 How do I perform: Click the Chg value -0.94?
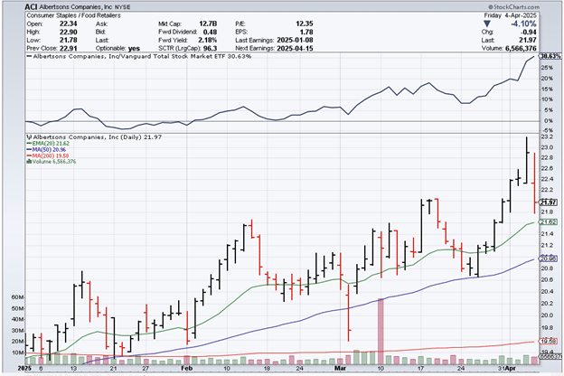529,32
